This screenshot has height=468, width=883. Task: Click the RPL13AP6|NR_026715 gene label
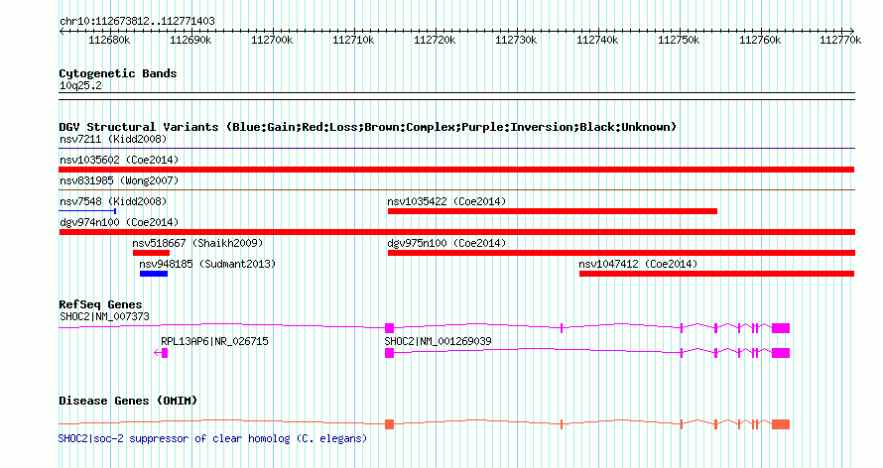coord(214,341)
